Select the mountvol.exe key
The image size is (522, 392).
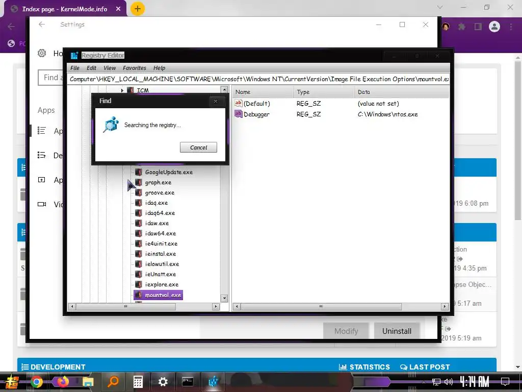tap(163, 295)
